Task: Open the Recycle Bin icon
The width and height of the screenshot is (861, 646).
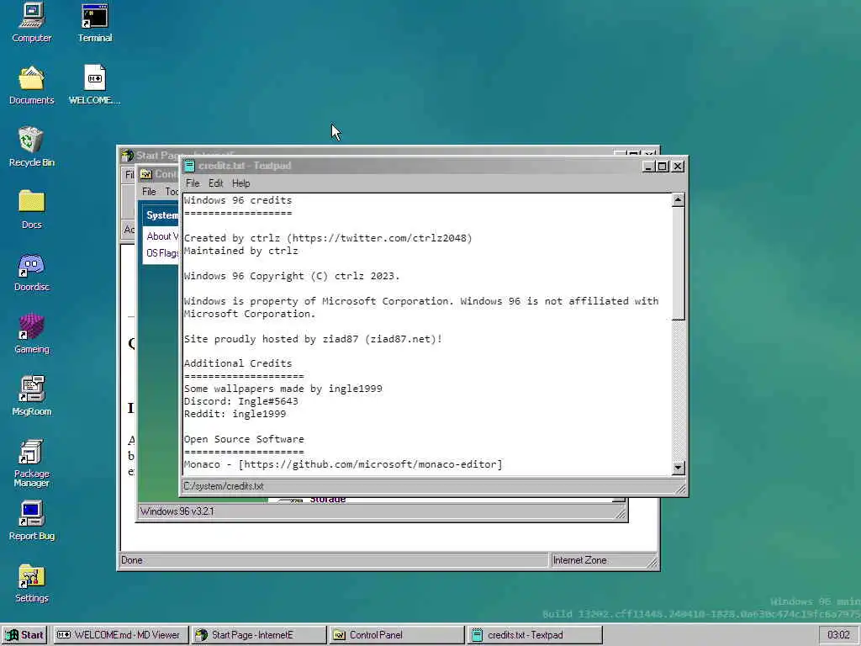Action: pyautogui.click(x=31, y=147)
